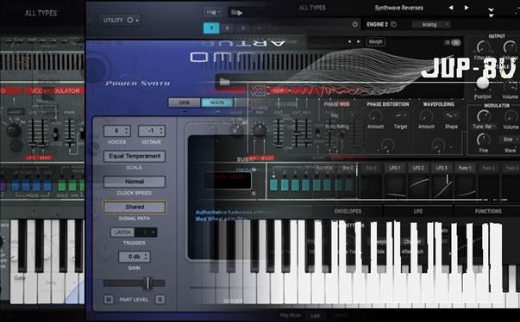Viewport: 520px width, 322px height.
Task: Open the Normal clock speed selector
Action: (135, 182)
